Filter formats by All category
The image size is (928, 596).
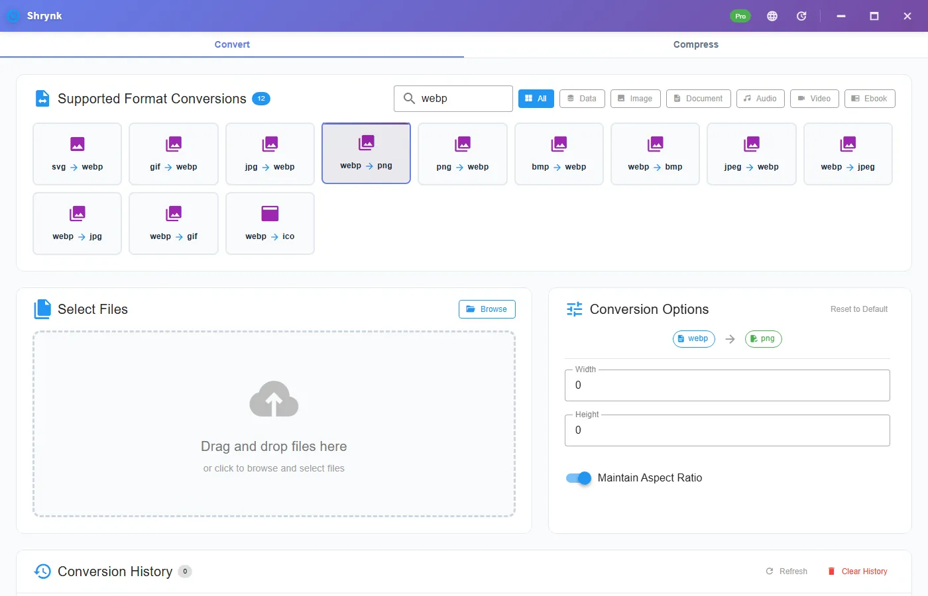pos(536,99)
